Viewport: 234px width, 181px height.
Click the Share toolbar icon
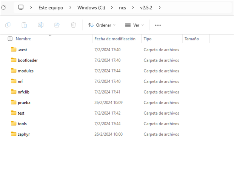57,25
